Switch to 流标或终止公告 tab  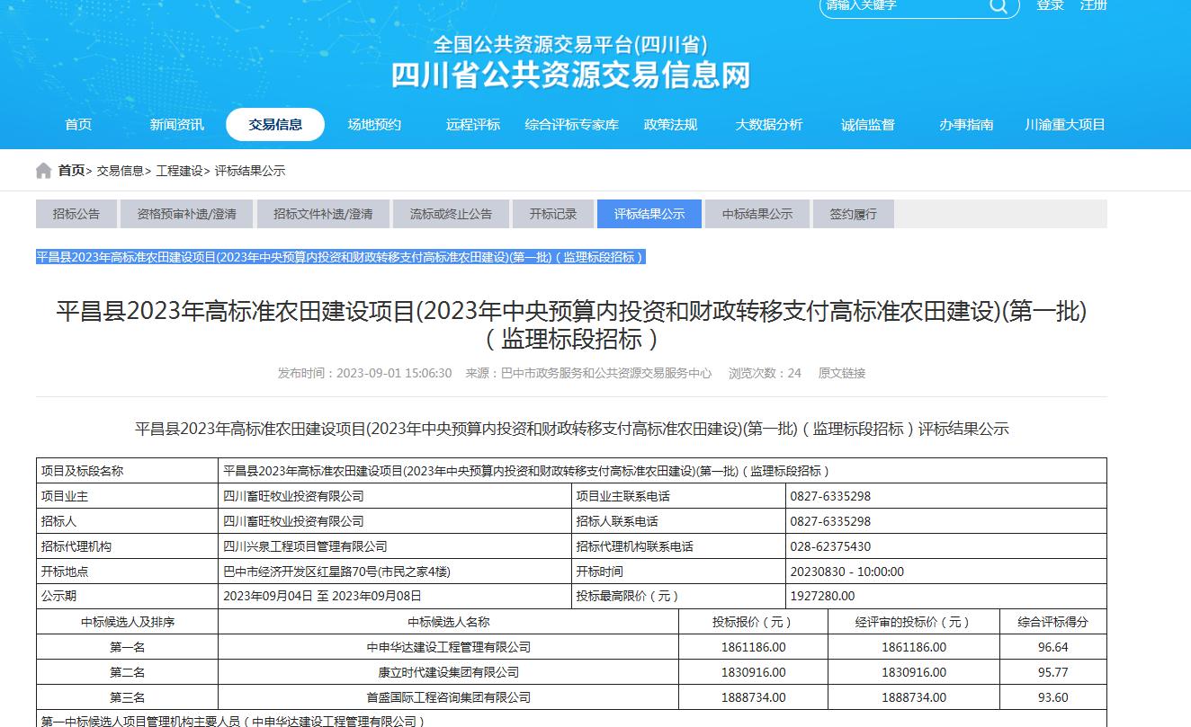click(451, 214)
